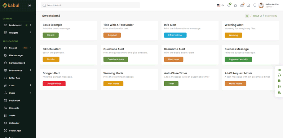Open Kanban Board from the sidebar
Screen dimensions: 283x138
pos(17,63)
